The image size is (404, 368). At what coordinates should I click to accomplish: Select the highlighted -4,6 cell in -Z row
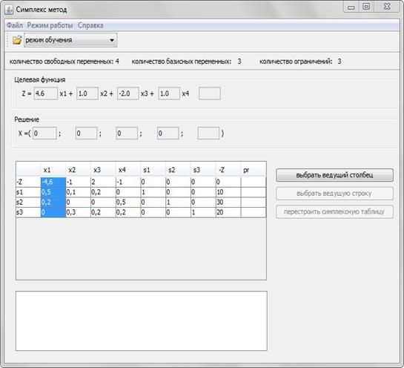point(53,182)
